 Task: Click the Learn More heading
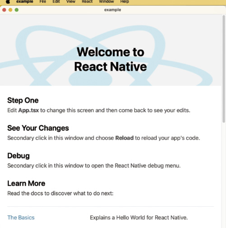pos(26,183)
